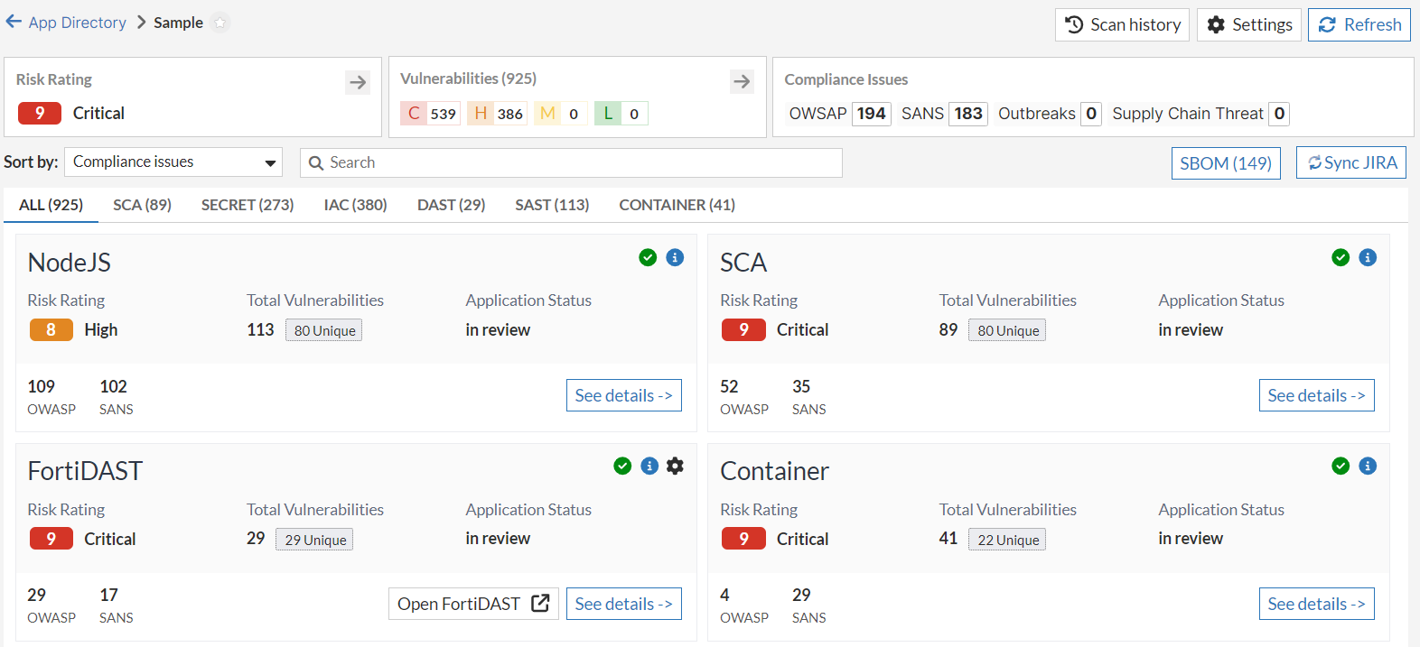Image resolution: width=1420 pixels, height=647 pixels.
Task: Open NodeJS info icon
Action: point(675,257)
